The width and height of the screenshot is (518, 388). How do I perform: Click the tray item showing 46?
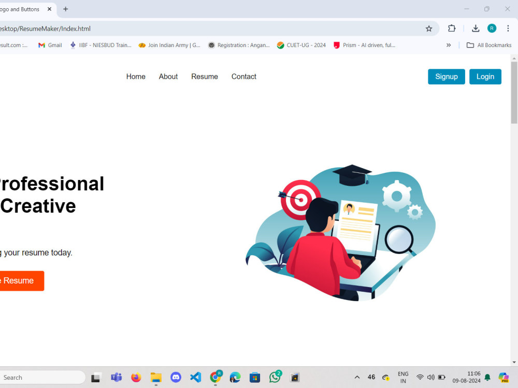[371, 377]
